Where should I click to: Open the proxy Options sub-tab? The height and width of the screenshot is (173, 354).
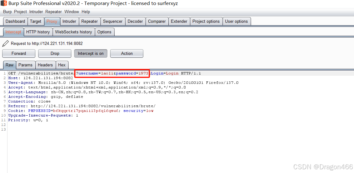point(104,32)
